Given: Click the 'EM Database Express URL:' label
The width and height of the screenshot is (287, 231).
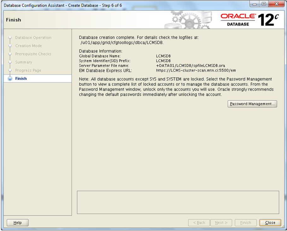Looking at the screenshot, I should pos(105,70).
